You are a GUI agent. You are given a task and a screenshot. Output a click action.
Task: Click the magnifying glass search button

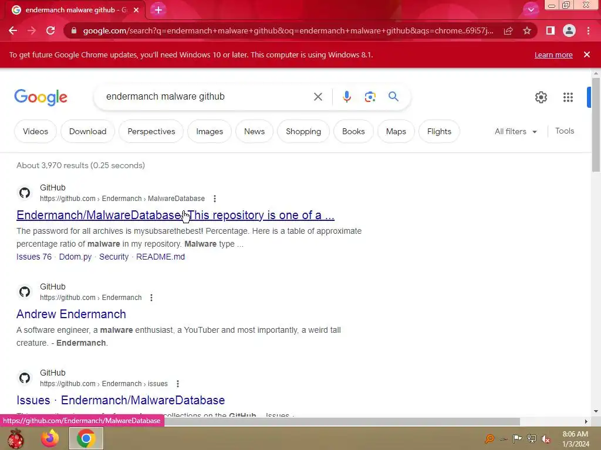click(393, 97)
